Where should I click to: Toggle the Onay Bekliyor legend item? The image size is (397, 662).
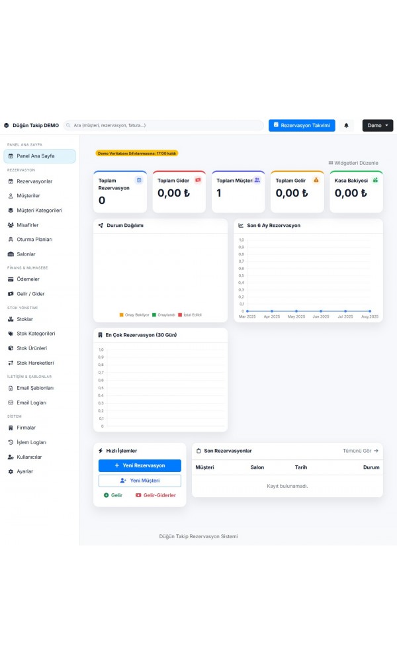[x=134, y=315]
